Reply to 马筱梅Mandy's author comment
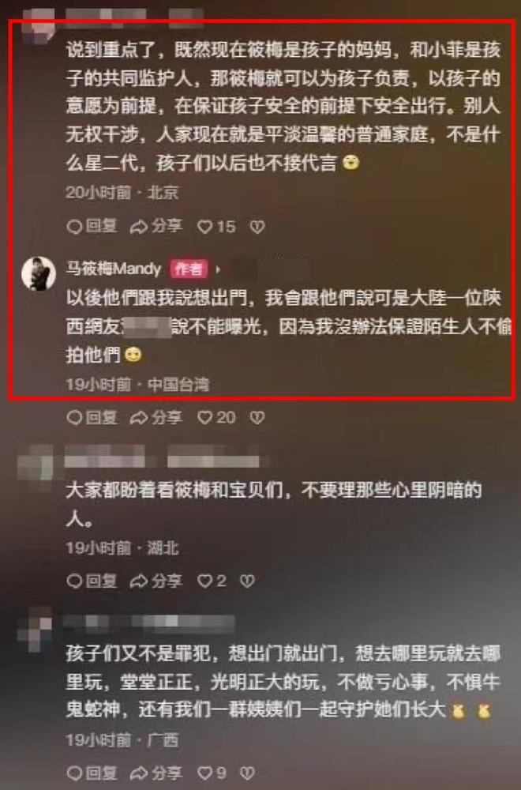 point(92,417)
